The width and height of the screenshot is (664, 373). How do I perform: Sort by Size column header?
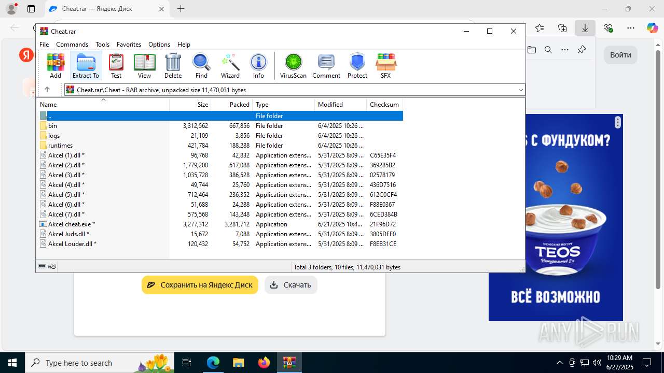pyautogui.click(x=190, y=104)
